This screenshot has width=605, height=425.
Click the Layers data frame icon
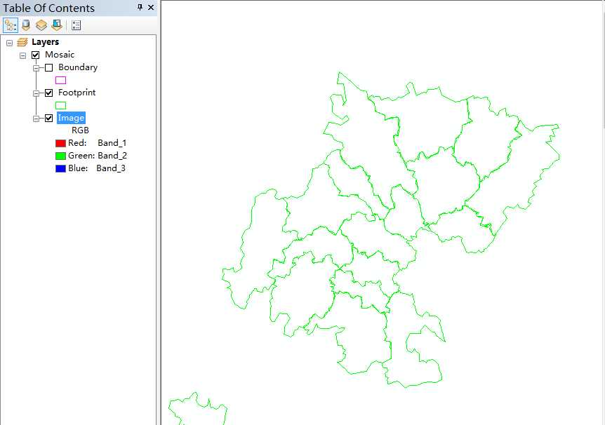22,42
